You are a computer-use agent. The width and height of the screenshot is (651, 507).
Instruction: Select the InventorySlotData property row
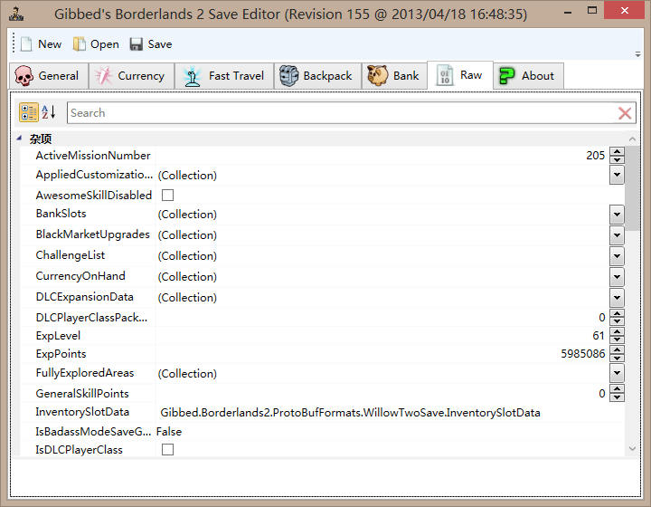point(322,412)
